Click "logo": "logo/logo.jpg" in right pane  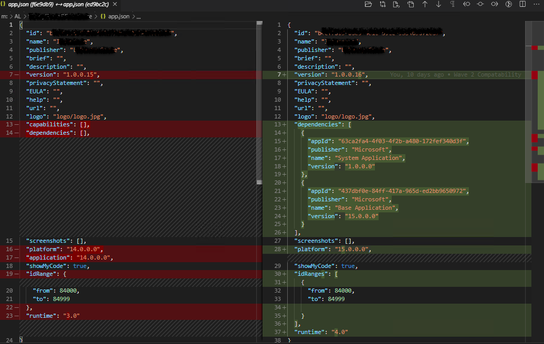point(334,116)
